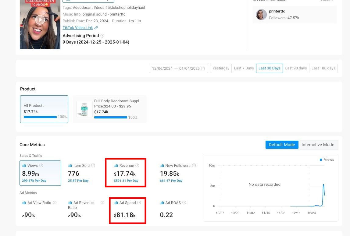Click the help icon beside Ad Spend

[x=139, y=203]
